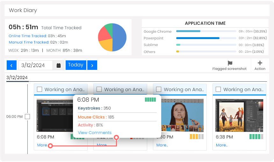The width and height of the screenshot is (274, 162).
Task: Click green activity bars in 6:08 PM popup
Action: [150, 99]
